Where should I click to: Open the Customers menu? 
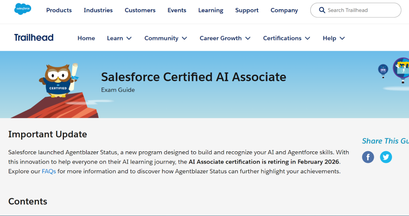tap(140, 10)
